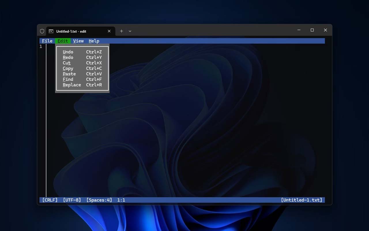Choose Undo from the Edit menu
The width and height of the screenshot is (369, 231).
coord(82,52)
